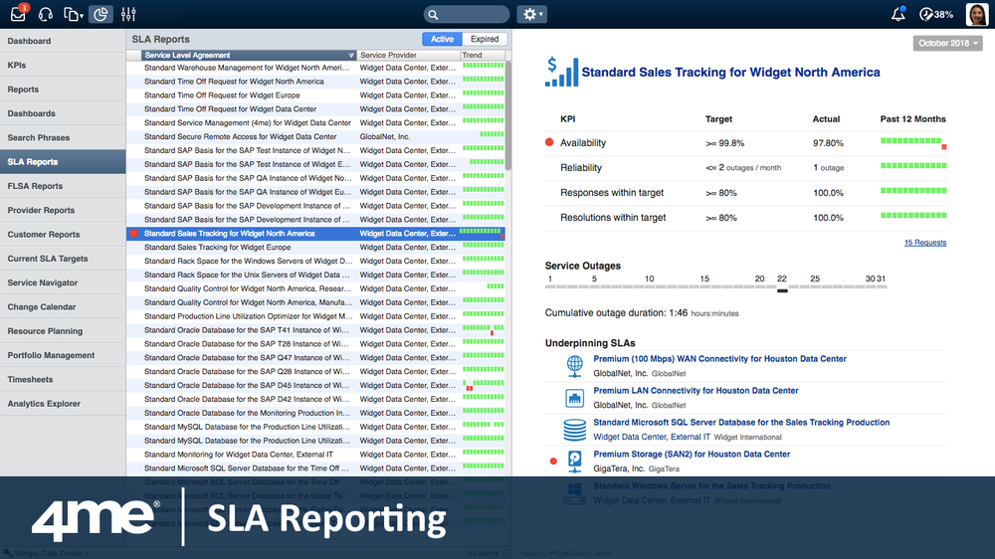The width and height of the screenshot is (995, 559).
Task: Open the Records console icon
Action: click(x=73, y=14)
